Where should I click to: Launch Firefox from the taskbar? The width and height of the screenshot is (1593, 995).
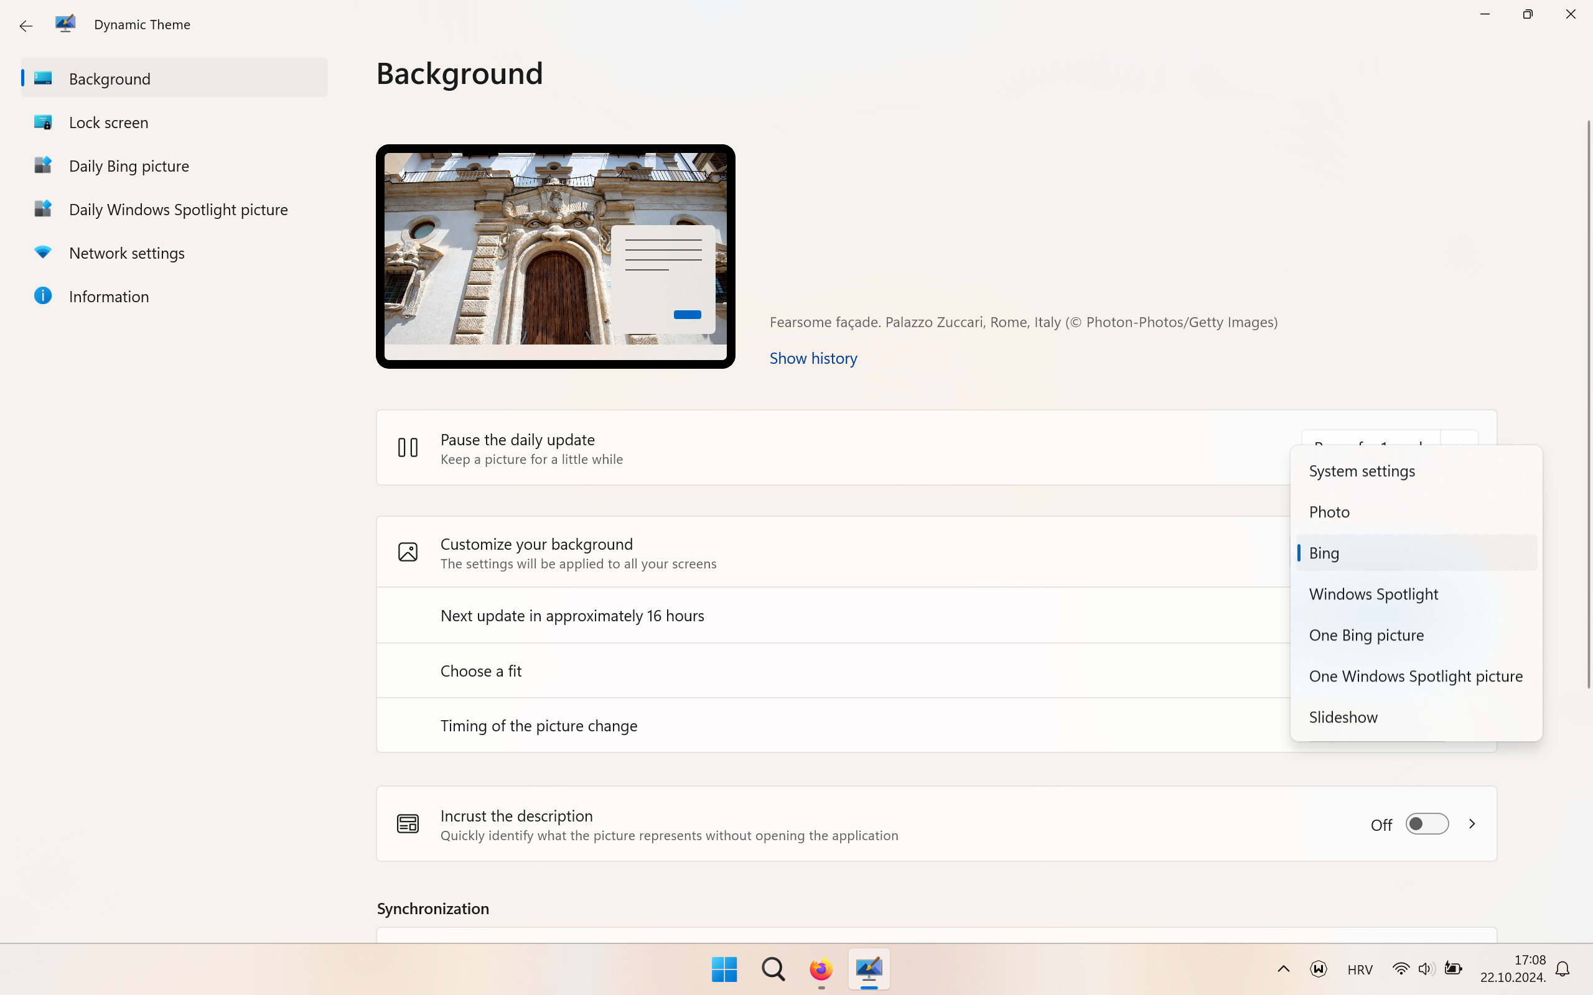click(821, 969)
